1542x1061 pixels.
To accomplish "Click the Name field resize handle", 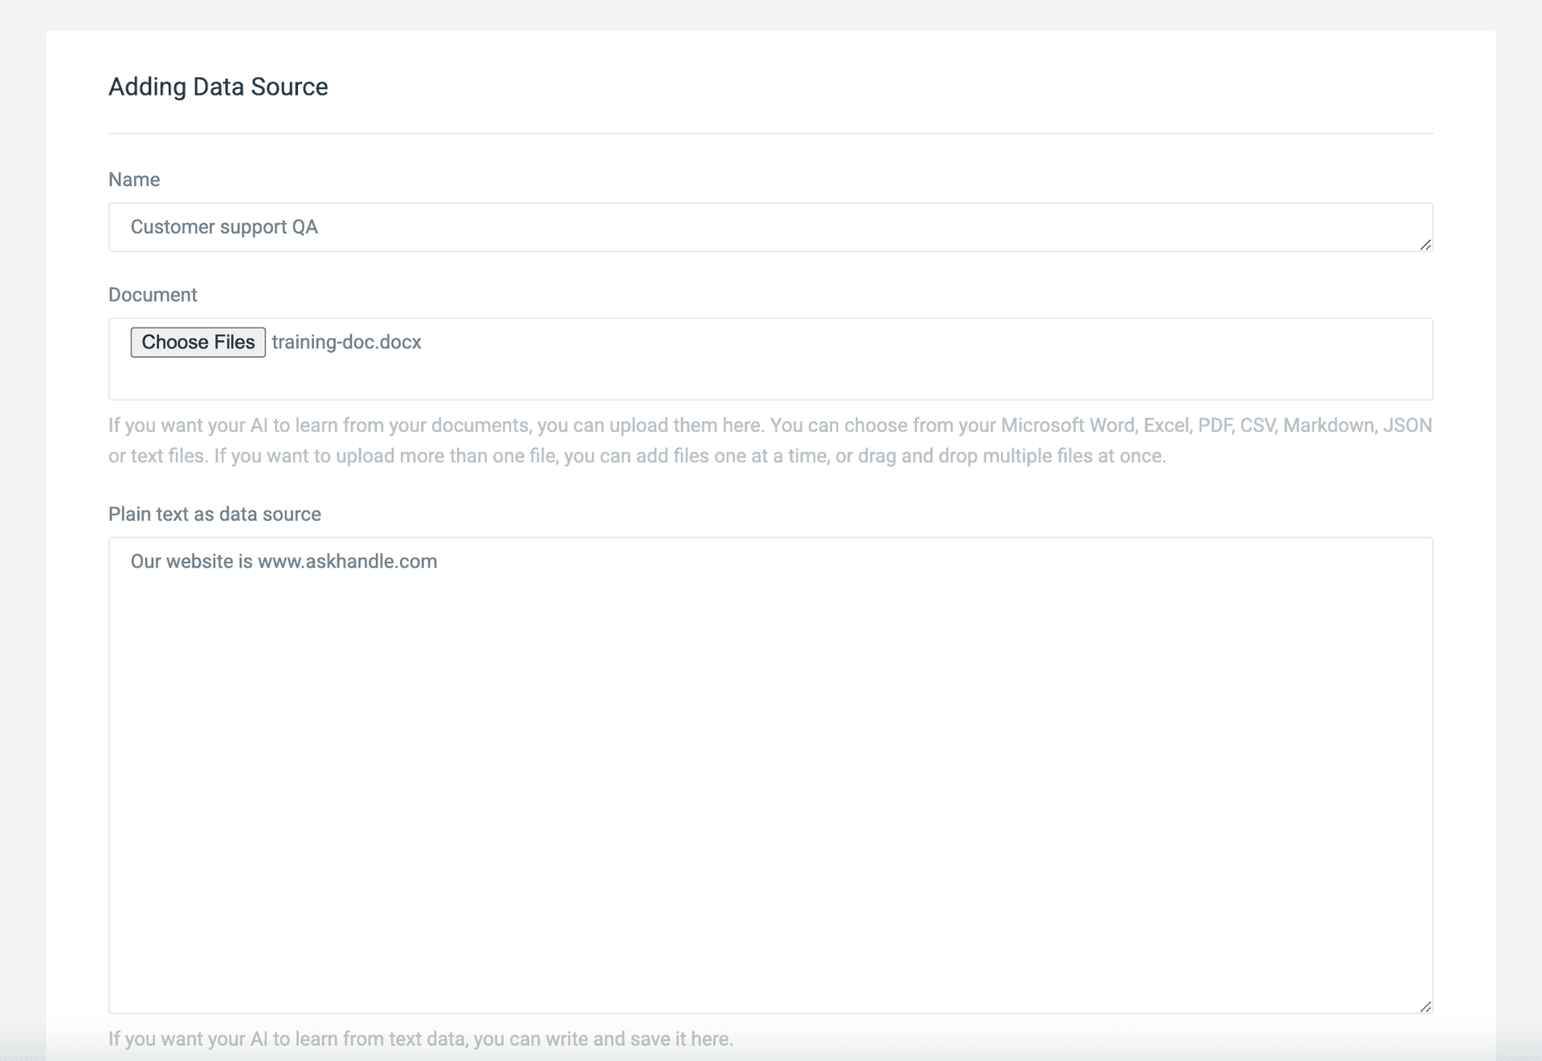I will pos(1425,244).
